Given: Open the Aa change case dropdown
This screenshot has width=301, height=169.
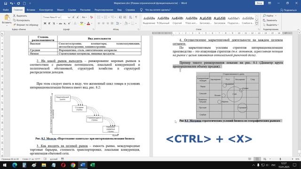Looking at the screenshot, I should 84,17.
